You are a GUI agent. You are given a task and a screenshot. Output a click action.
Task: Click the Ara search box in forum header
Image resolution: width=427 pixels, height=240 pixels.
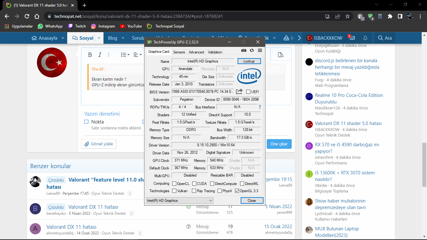385,38
